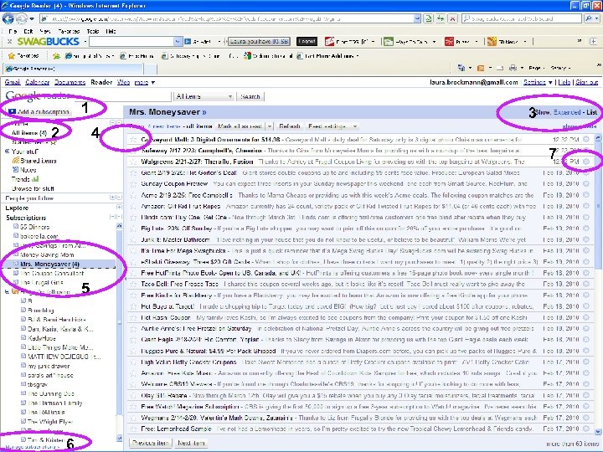Click the Add to Favorites Bar star icon

click(x=56, y=56)
